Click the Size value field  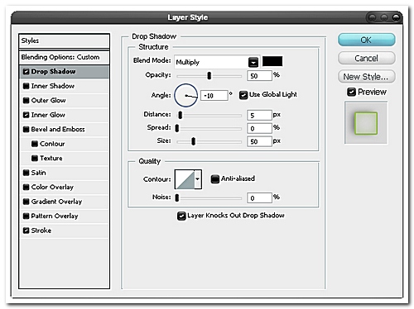pyautogui.click(x=259, y=141)
